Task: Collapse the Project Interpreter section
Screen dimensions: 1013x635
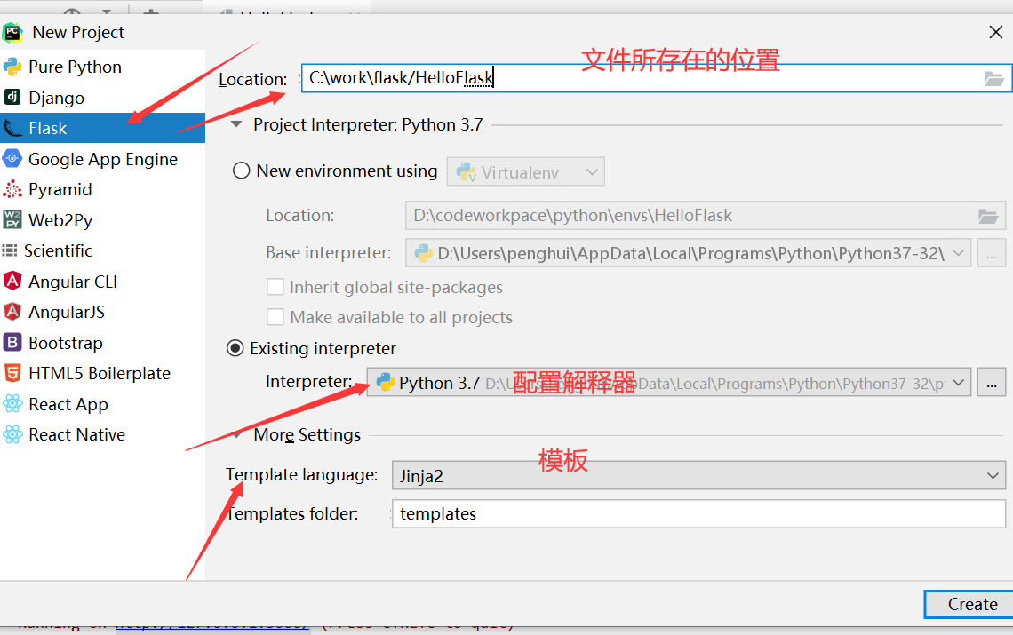Action: [x=236, y=124]
